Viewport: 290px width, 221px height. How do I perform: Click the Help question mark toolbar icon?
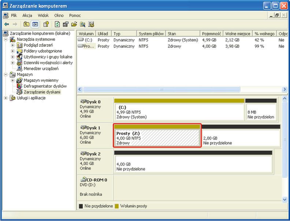pyautogui.click(x=46, y=24)
